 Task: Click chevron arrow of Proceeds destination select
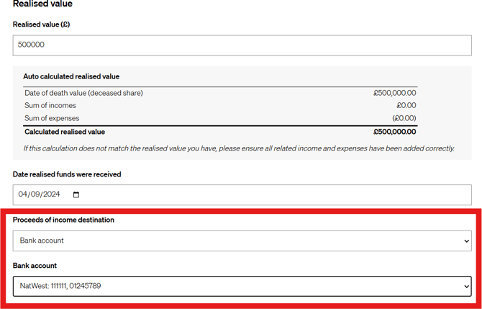pos(466,241)
